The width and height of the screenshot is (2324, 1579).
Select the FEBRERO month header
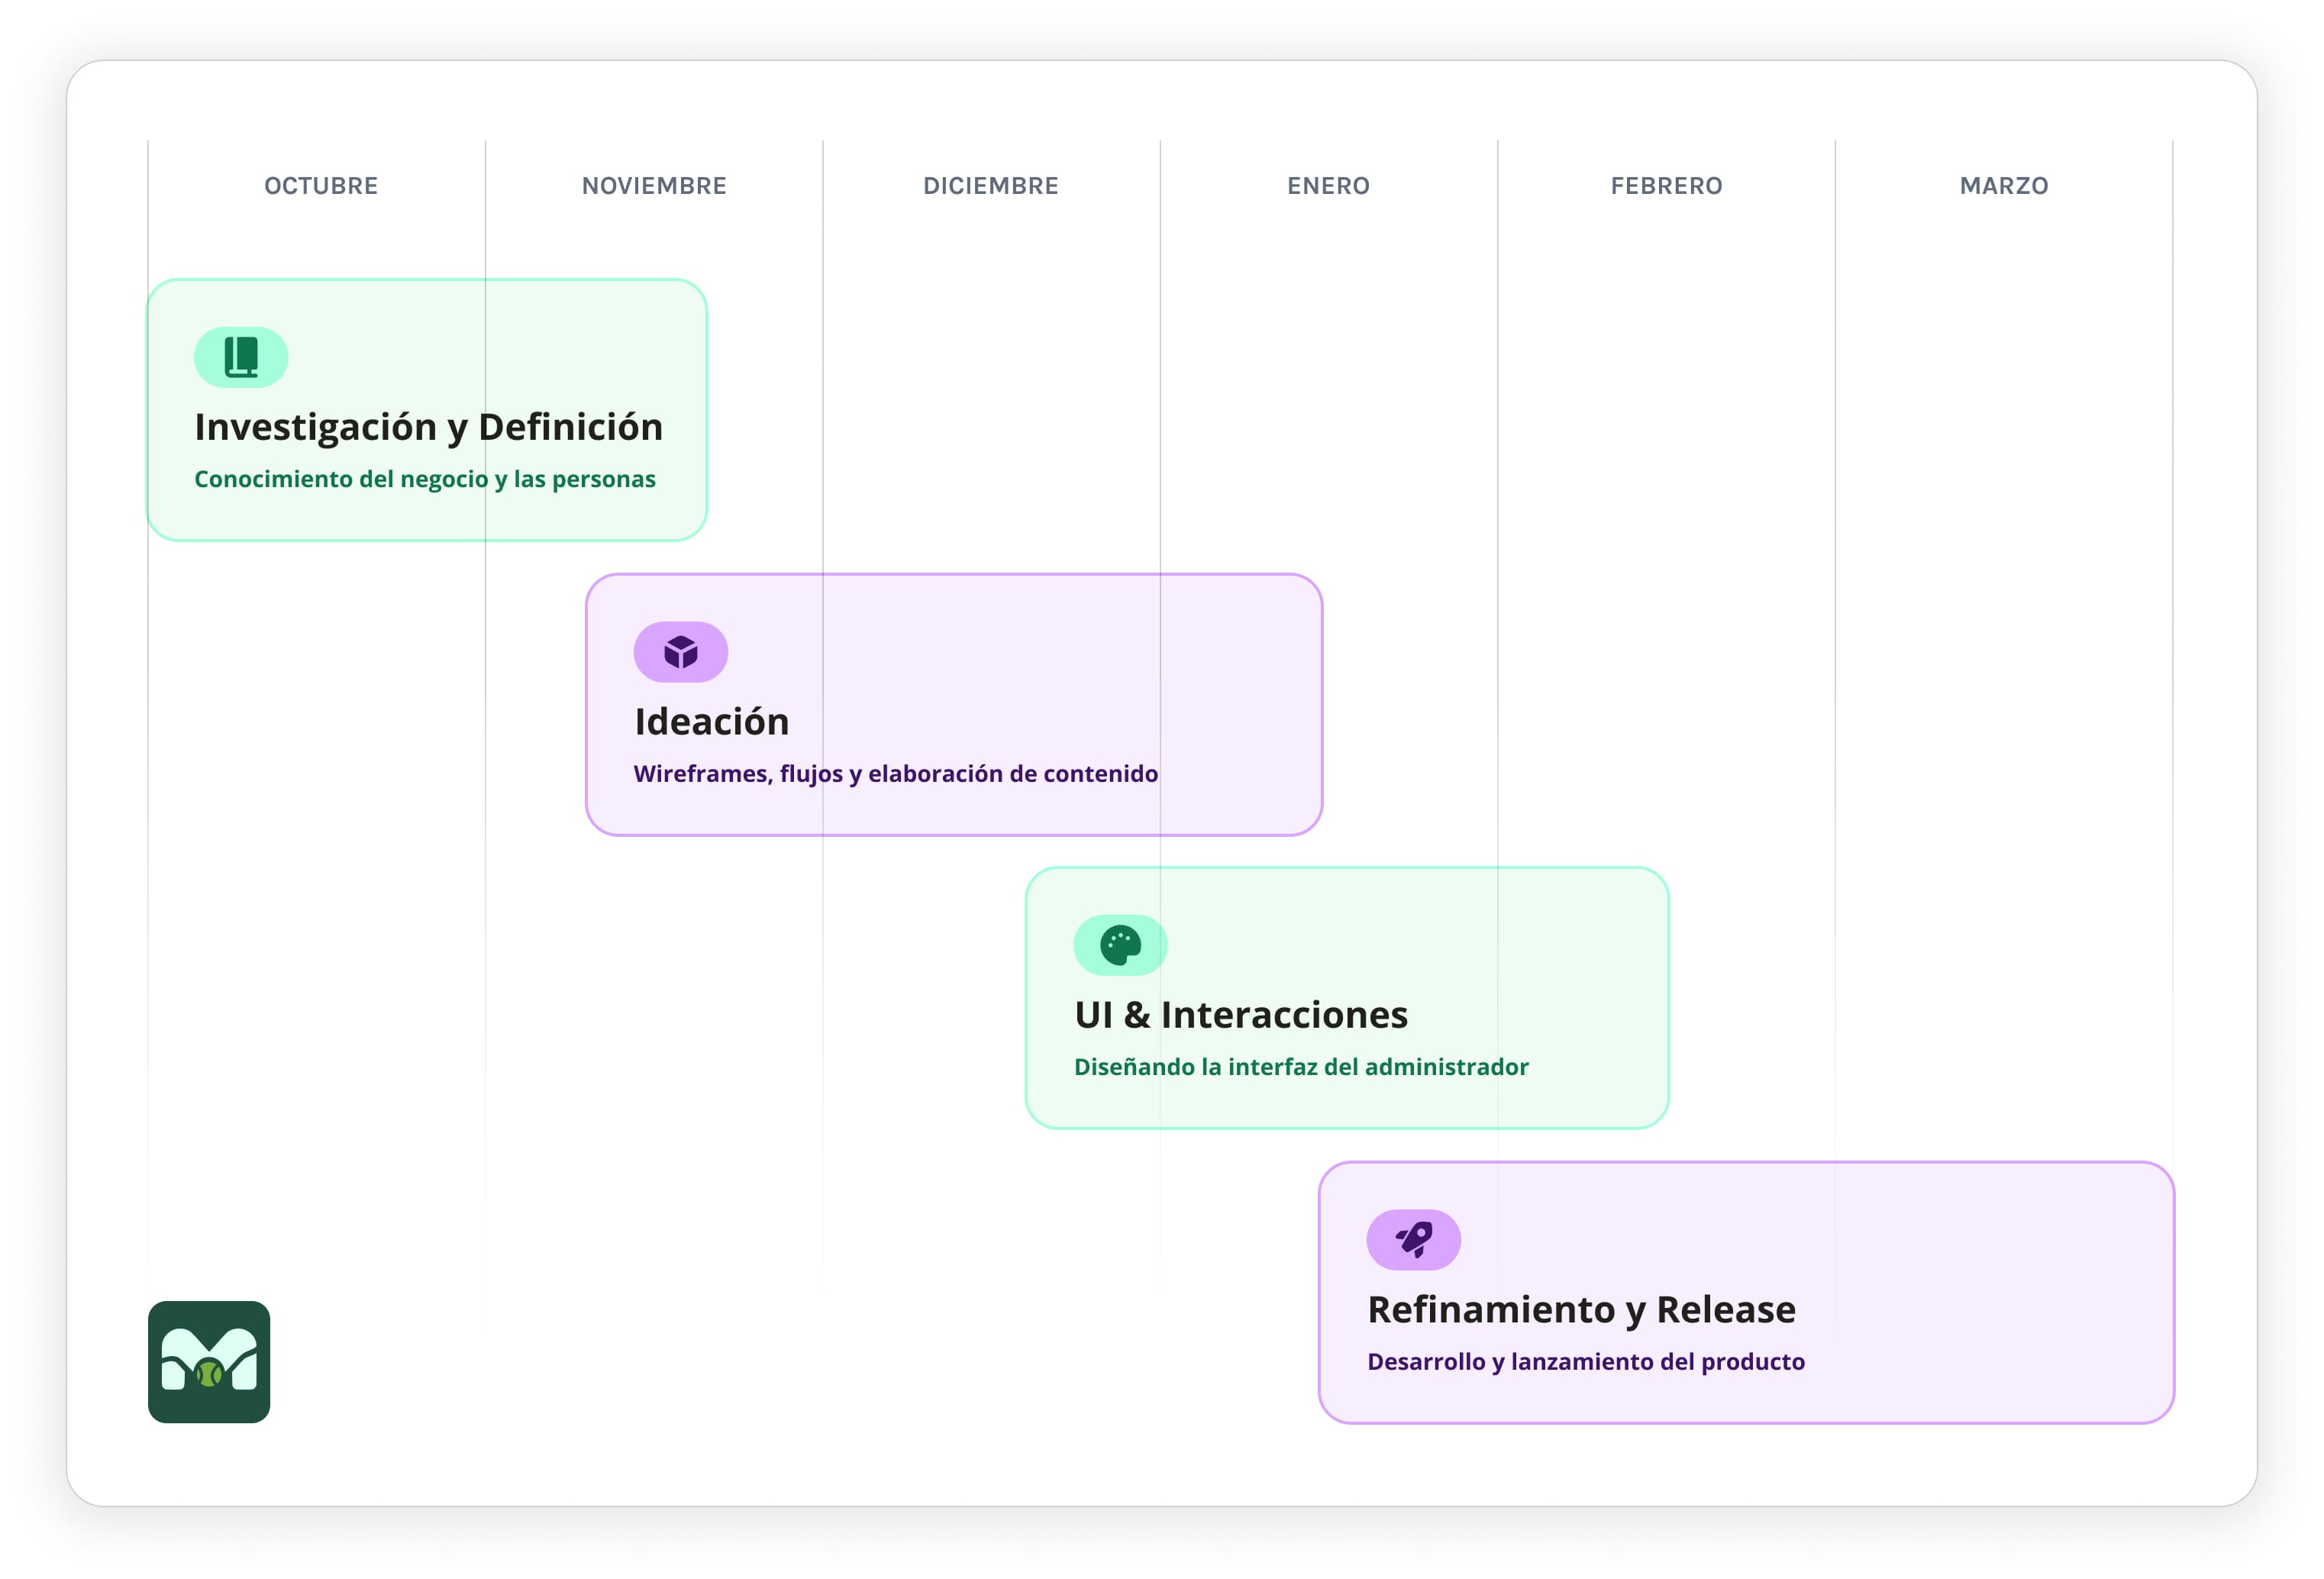1666,186
